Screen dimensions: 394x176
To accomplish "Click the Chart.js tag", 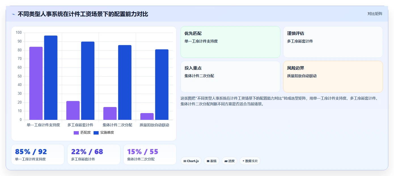I will pos(191,161).
